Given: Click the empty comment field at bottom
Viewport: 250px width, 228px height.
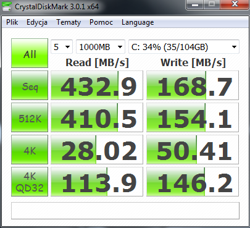Looking at the screenshot, I should pos(125,211).
